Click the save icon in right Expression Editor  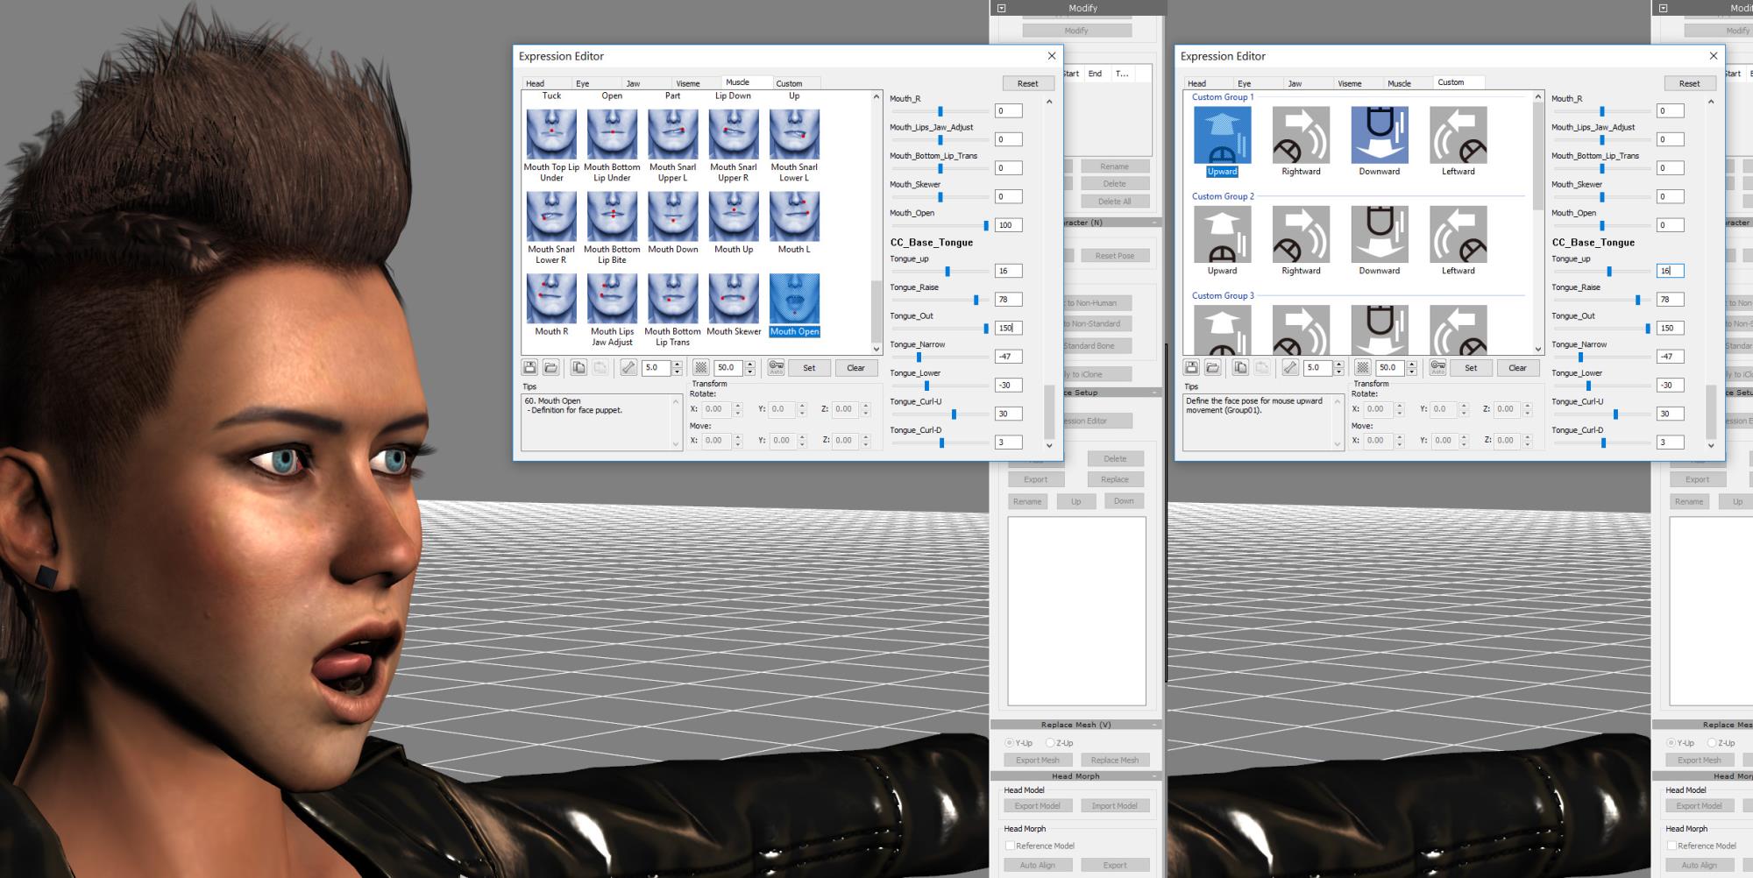point(1191,368)
